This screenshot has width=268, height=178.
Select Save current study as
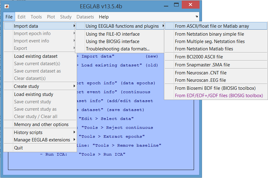click(40, 109)
